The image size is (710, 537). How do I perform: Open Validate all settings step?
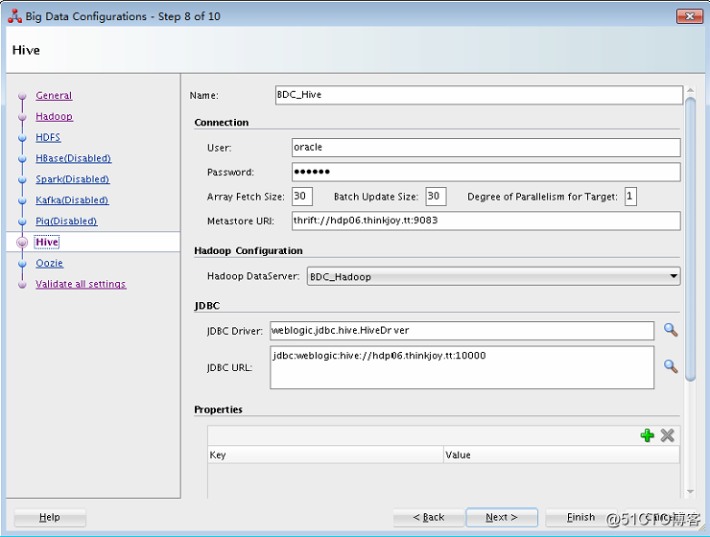pyautogui.click(x=81, y=284)
